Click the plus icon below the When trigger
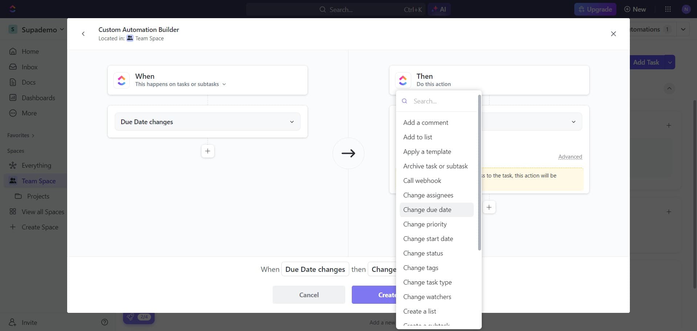 click(x=208, y=151)
